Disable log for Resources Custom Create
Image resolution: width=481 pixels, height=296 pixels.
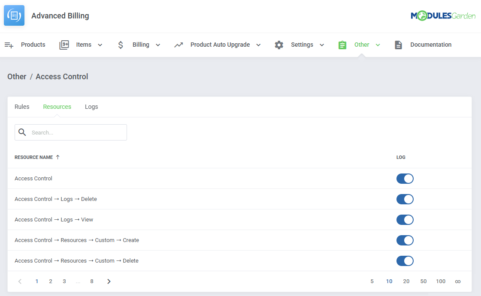tap(405, 240)
